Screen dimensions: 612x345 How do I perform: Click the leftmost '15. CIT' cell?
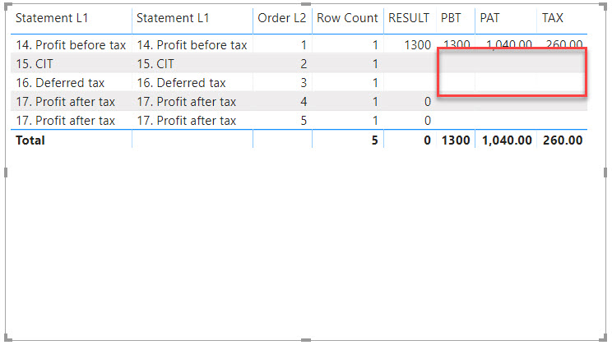(x=35, y=64)
